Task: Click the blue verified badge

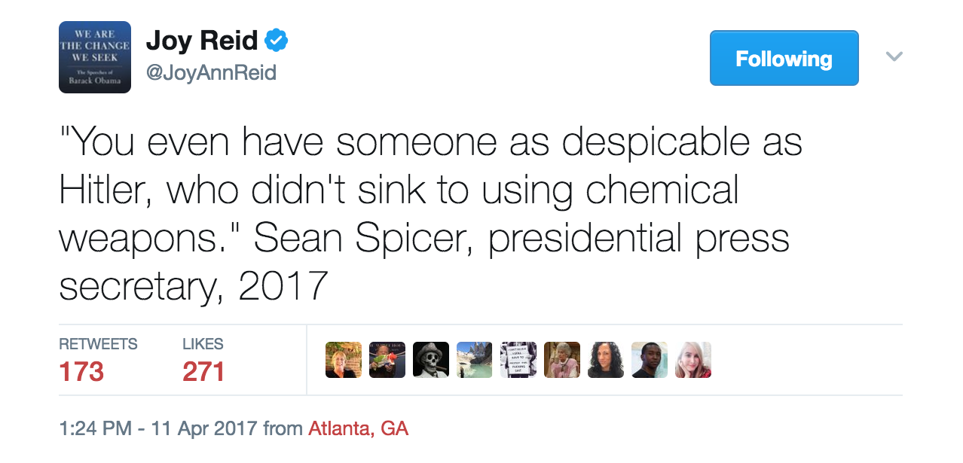Action: 277,40
